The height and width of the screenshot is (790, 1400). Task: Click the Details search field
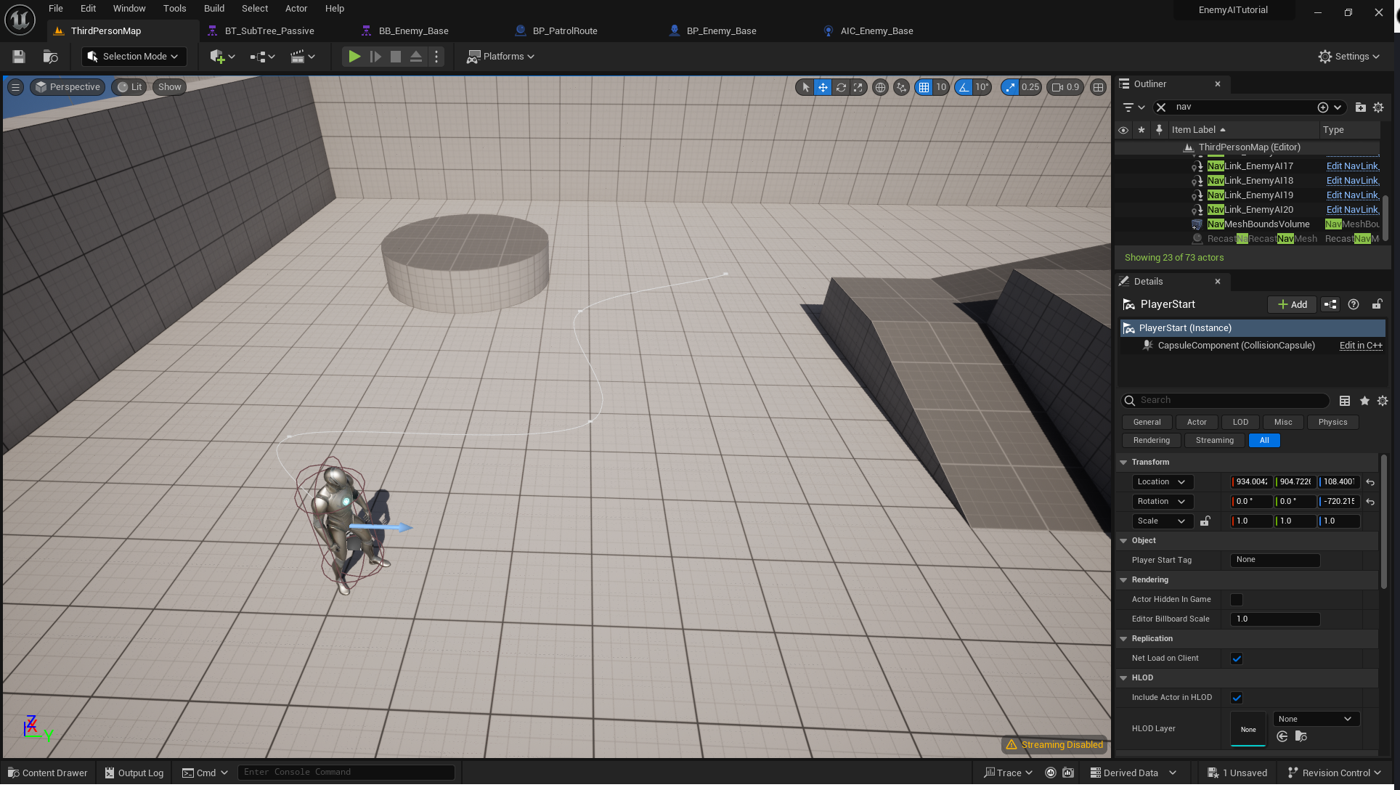1226,401
